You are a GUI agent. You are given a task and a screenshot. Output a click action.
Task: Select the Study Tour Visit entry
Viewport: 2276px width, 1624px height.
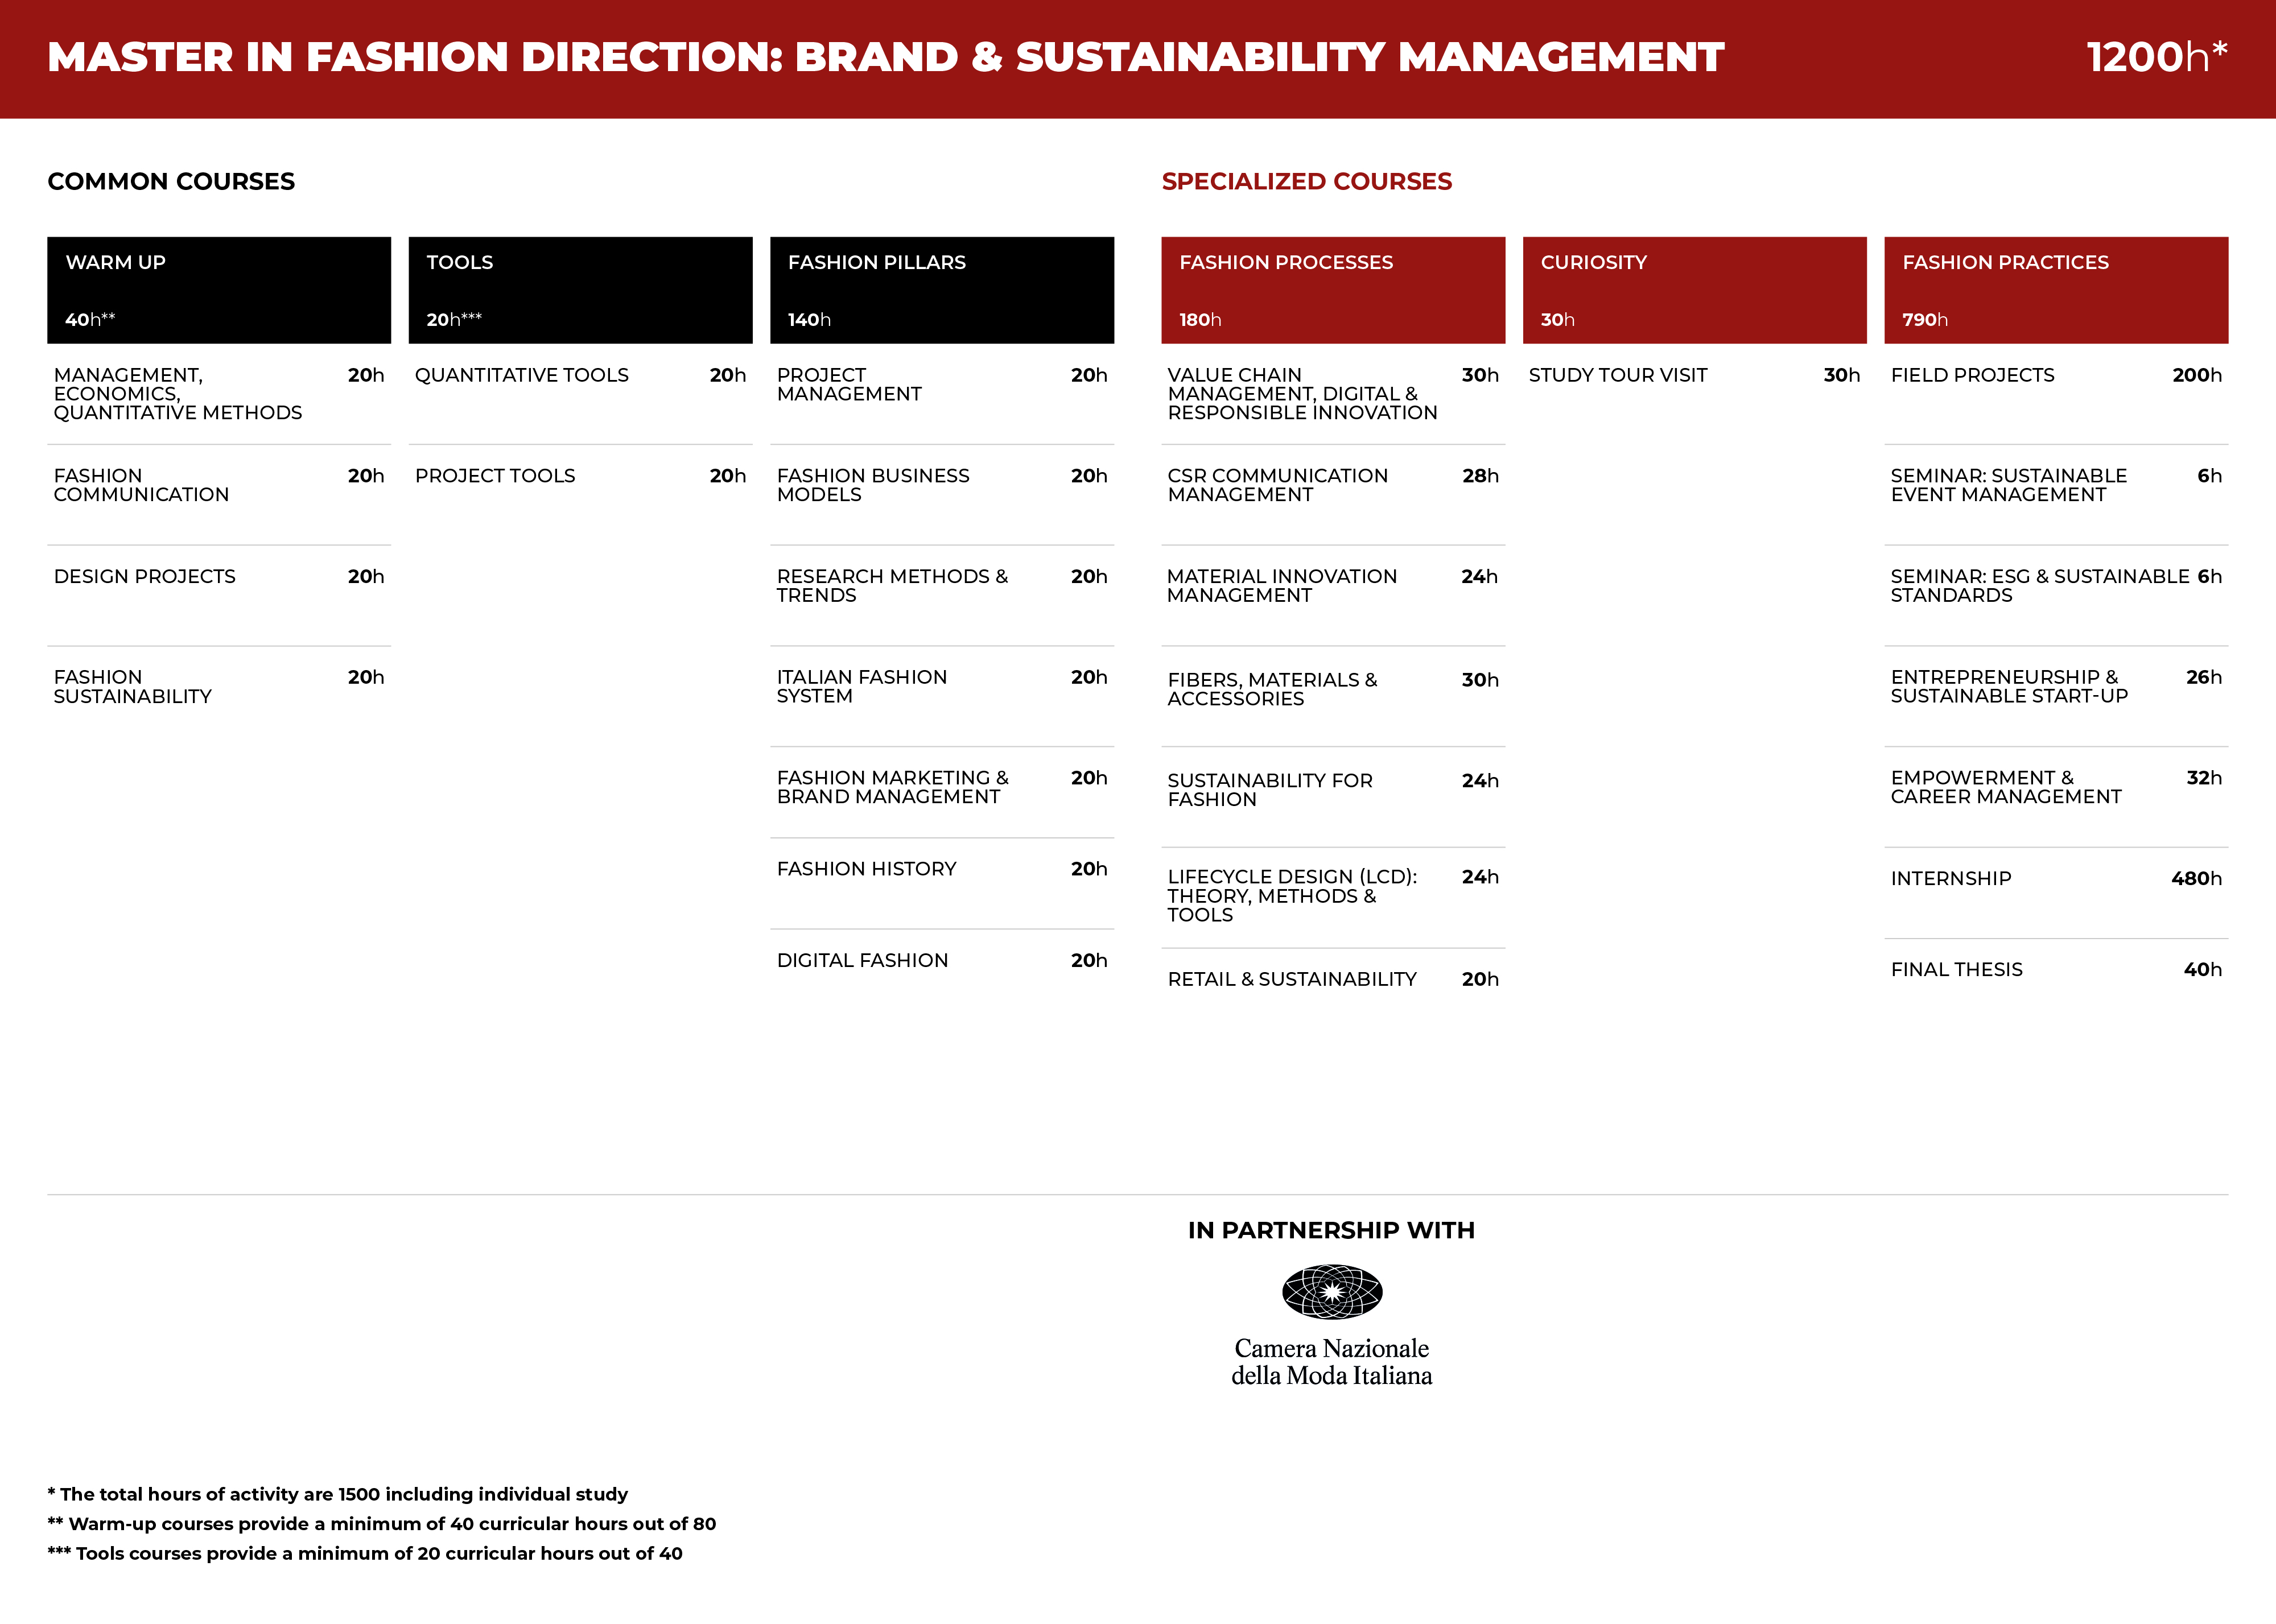pyautogui.click(x=1694, y=375)
